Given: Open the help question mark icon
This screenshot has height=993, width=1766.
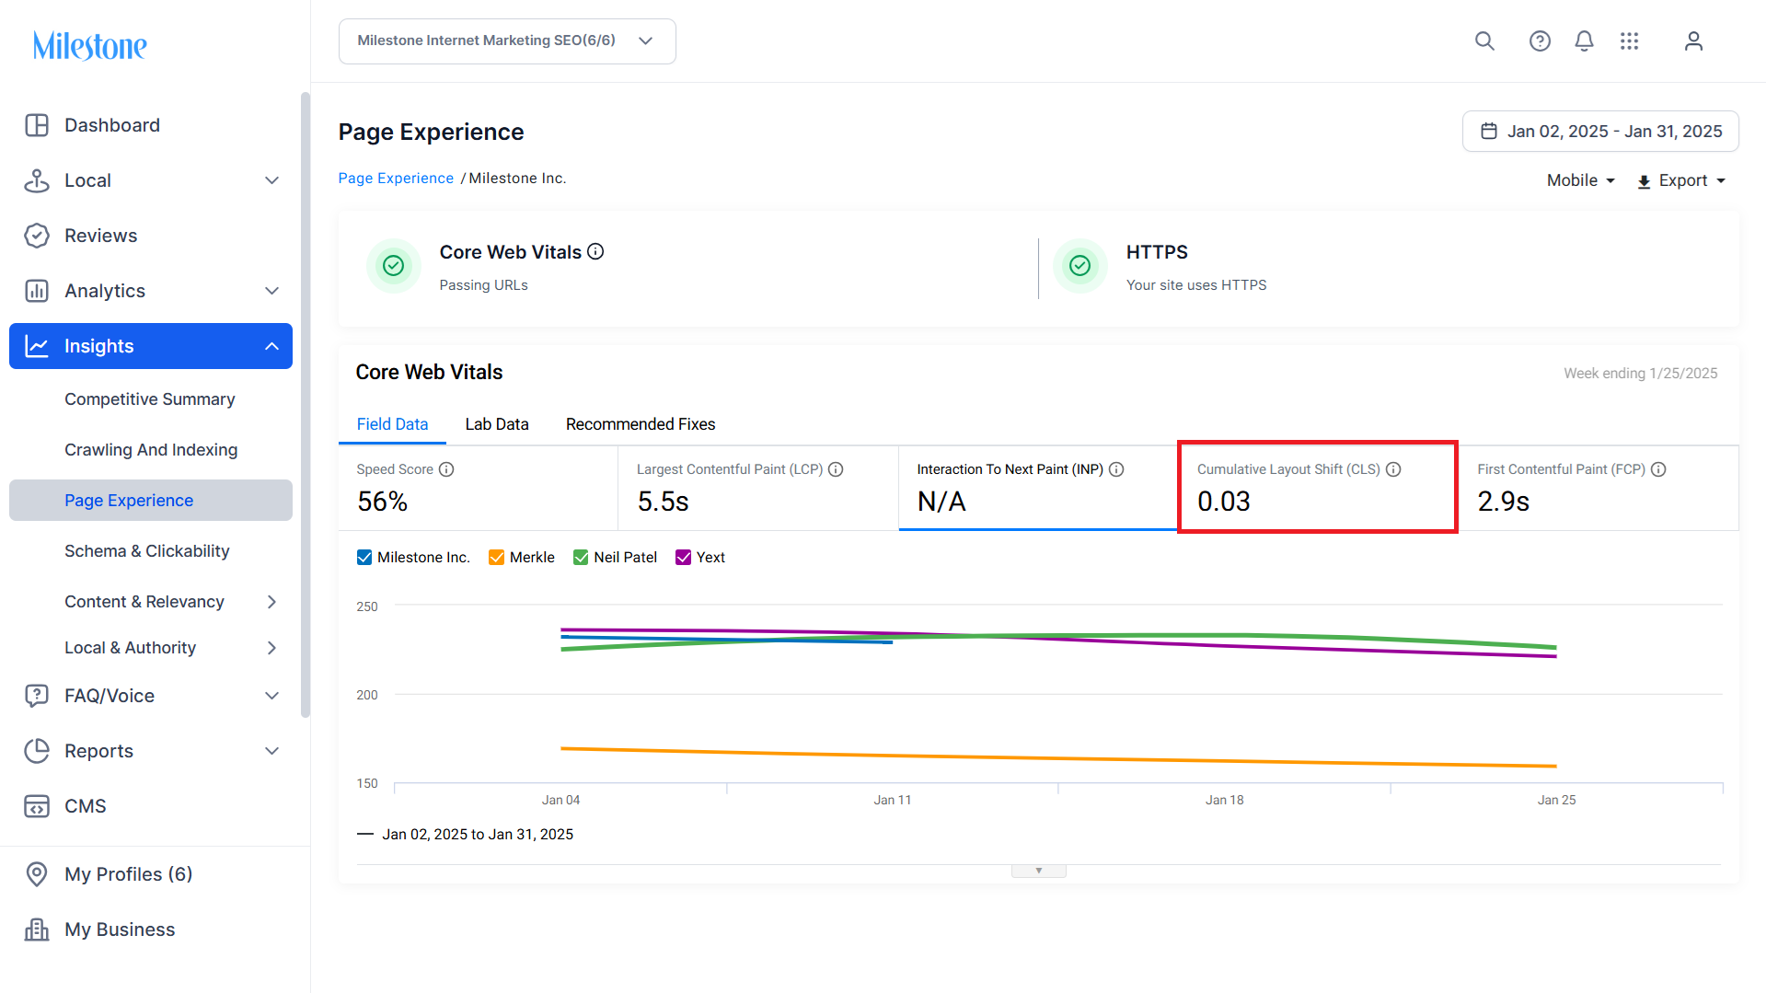Looking at the screenshot, I should (1540, 41).
